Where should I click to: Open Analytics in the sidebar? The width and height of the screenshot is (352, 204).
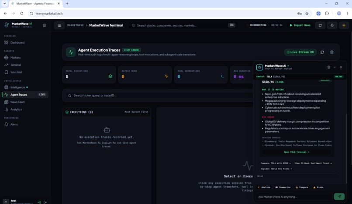click(25, 109)
